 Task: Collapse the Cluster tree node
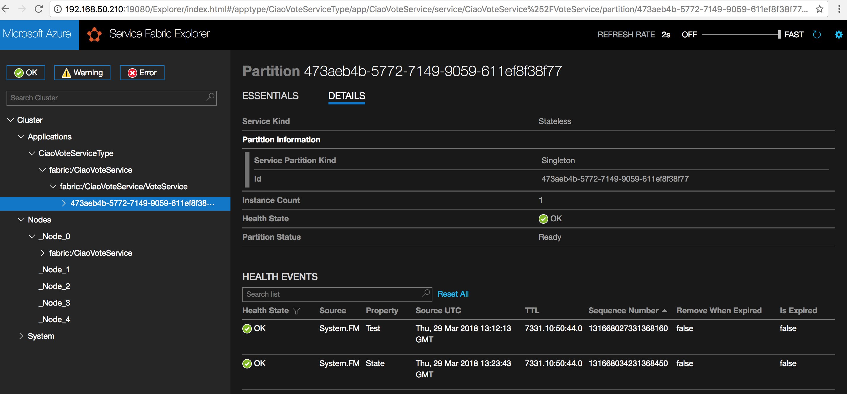click(x=10, y=120)
